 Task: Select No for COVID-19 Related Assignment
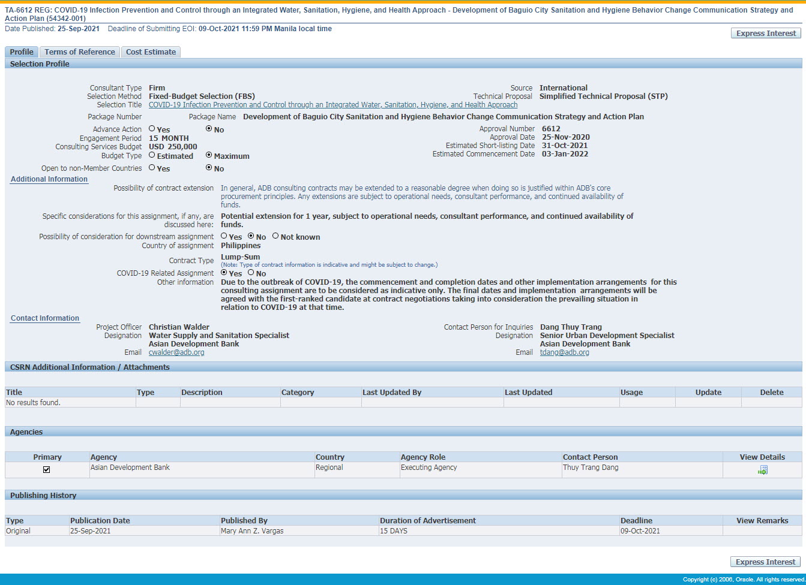coord(251,273)
